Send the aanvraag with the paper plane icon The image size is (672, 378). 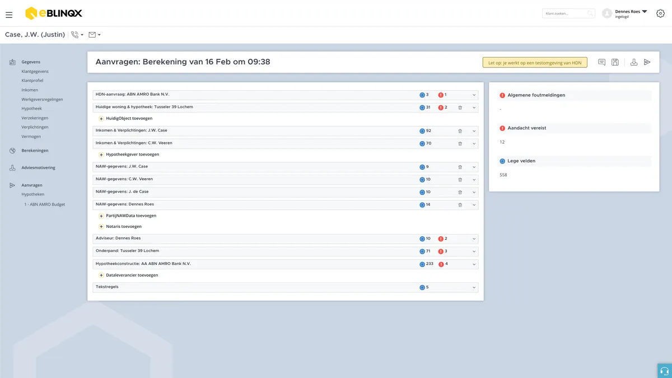pyautogui.click(x=647, y=62)
